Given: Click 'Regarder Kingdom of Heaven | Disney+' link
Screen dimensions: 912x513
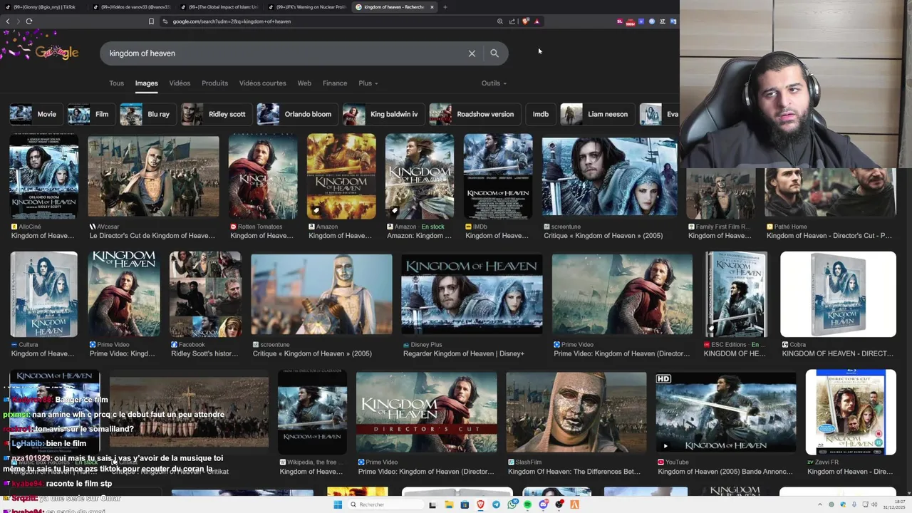Looking at the screenshot, I should tap(463, 354).
